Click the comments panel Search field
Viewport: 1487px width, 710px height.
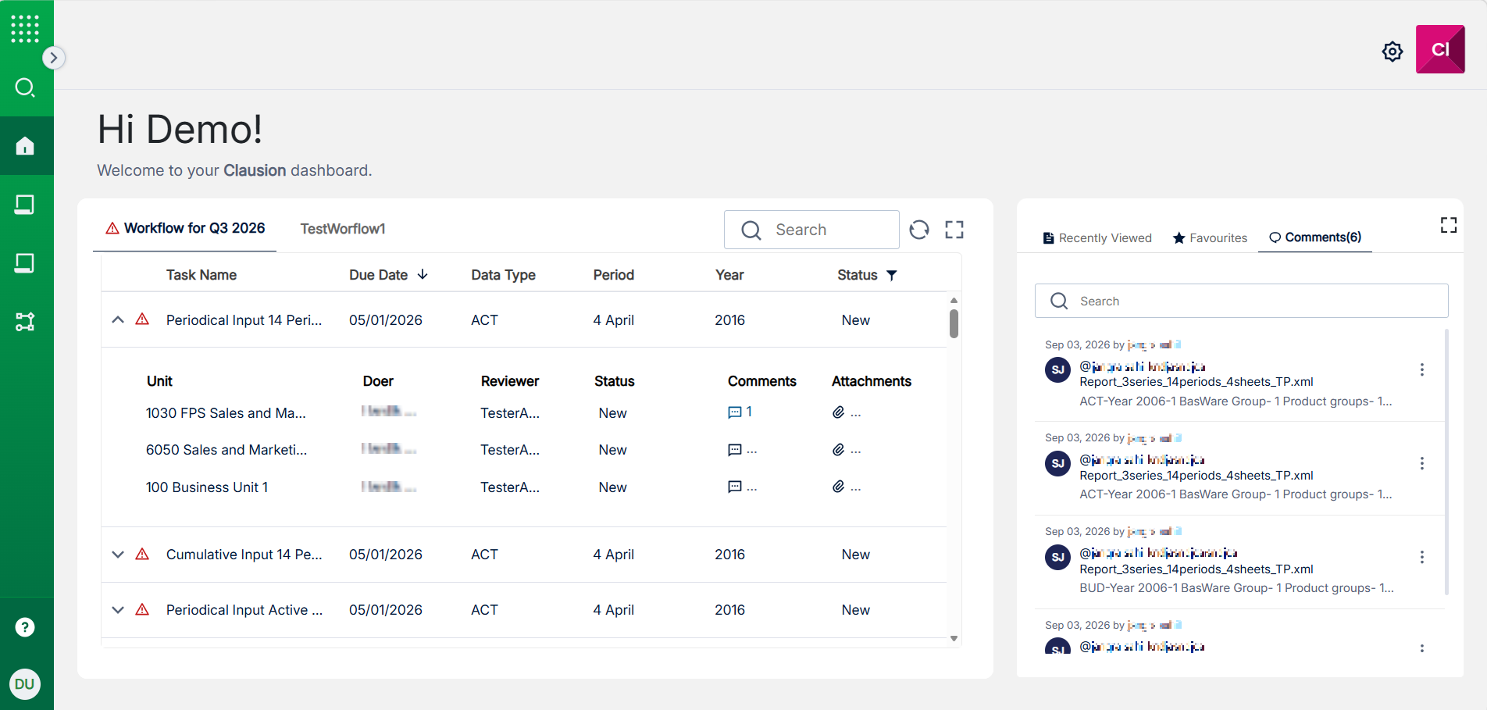click(1242, 301)
